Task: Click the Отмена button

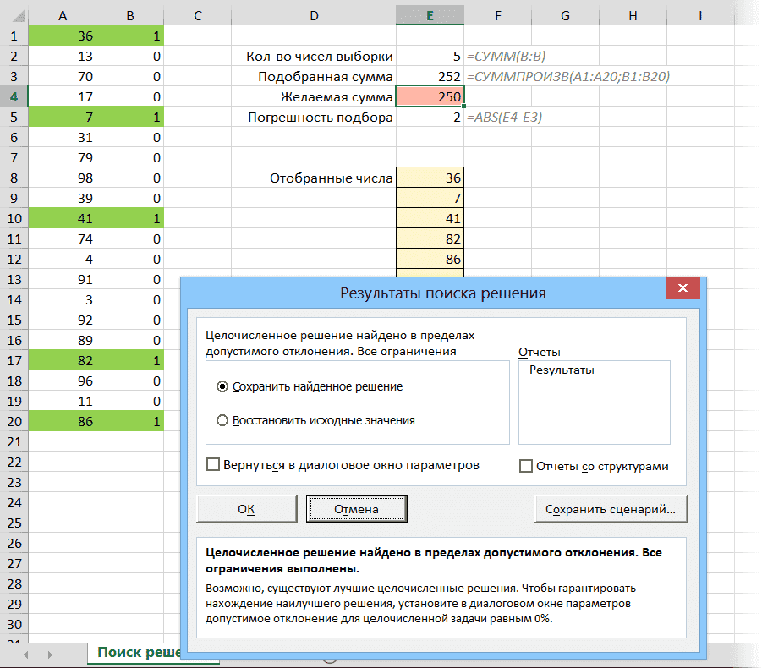Action: point(356,509)
